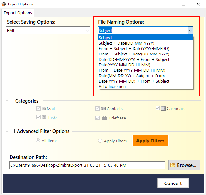Choose From + Date(YYYY-MM-DD-HHMM) option
Image resolution: width=206 pixels, height=195 pixels.
tap(145, 70)
